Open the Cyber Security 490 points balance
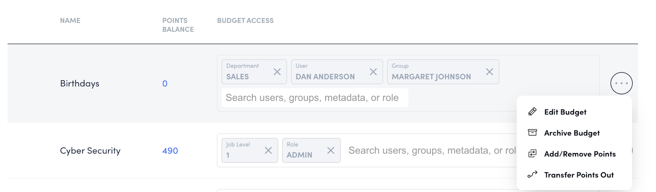This screenshot has height=192, width=656. [x=170, y=151]
